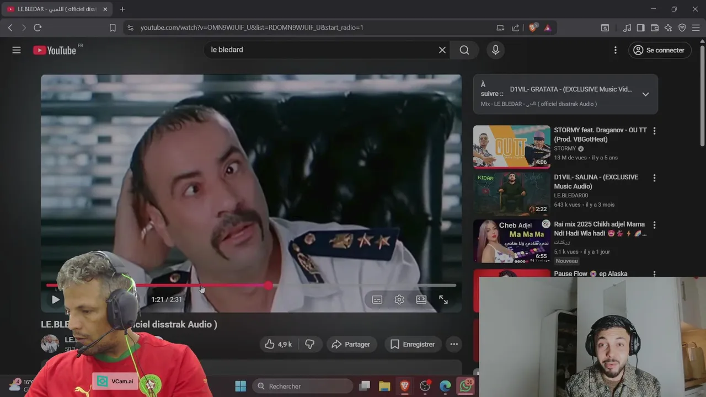Screen dimensions: 706x397
Task: Click the Rechercher taskbar search box
Action: point(302,386)
